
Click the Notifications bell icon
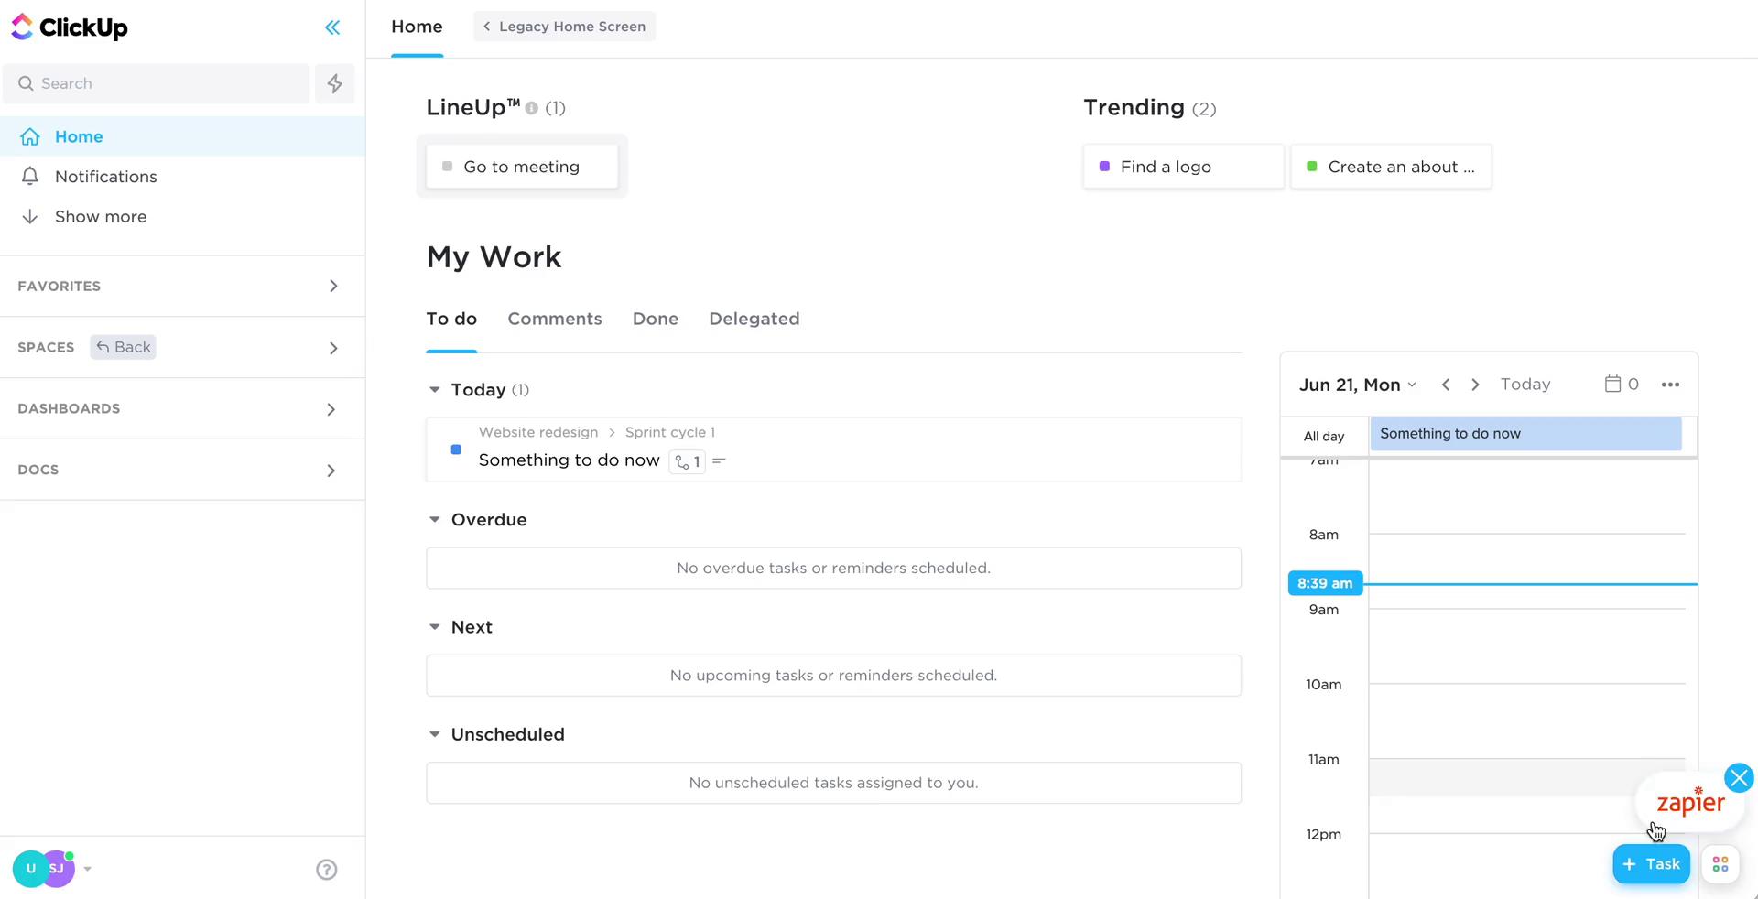30,176
